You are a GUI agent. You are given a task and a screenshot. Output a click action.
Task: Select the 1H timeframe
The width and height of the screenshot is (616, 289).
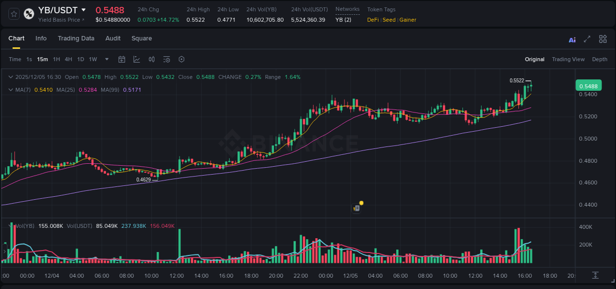click(56, 59)
